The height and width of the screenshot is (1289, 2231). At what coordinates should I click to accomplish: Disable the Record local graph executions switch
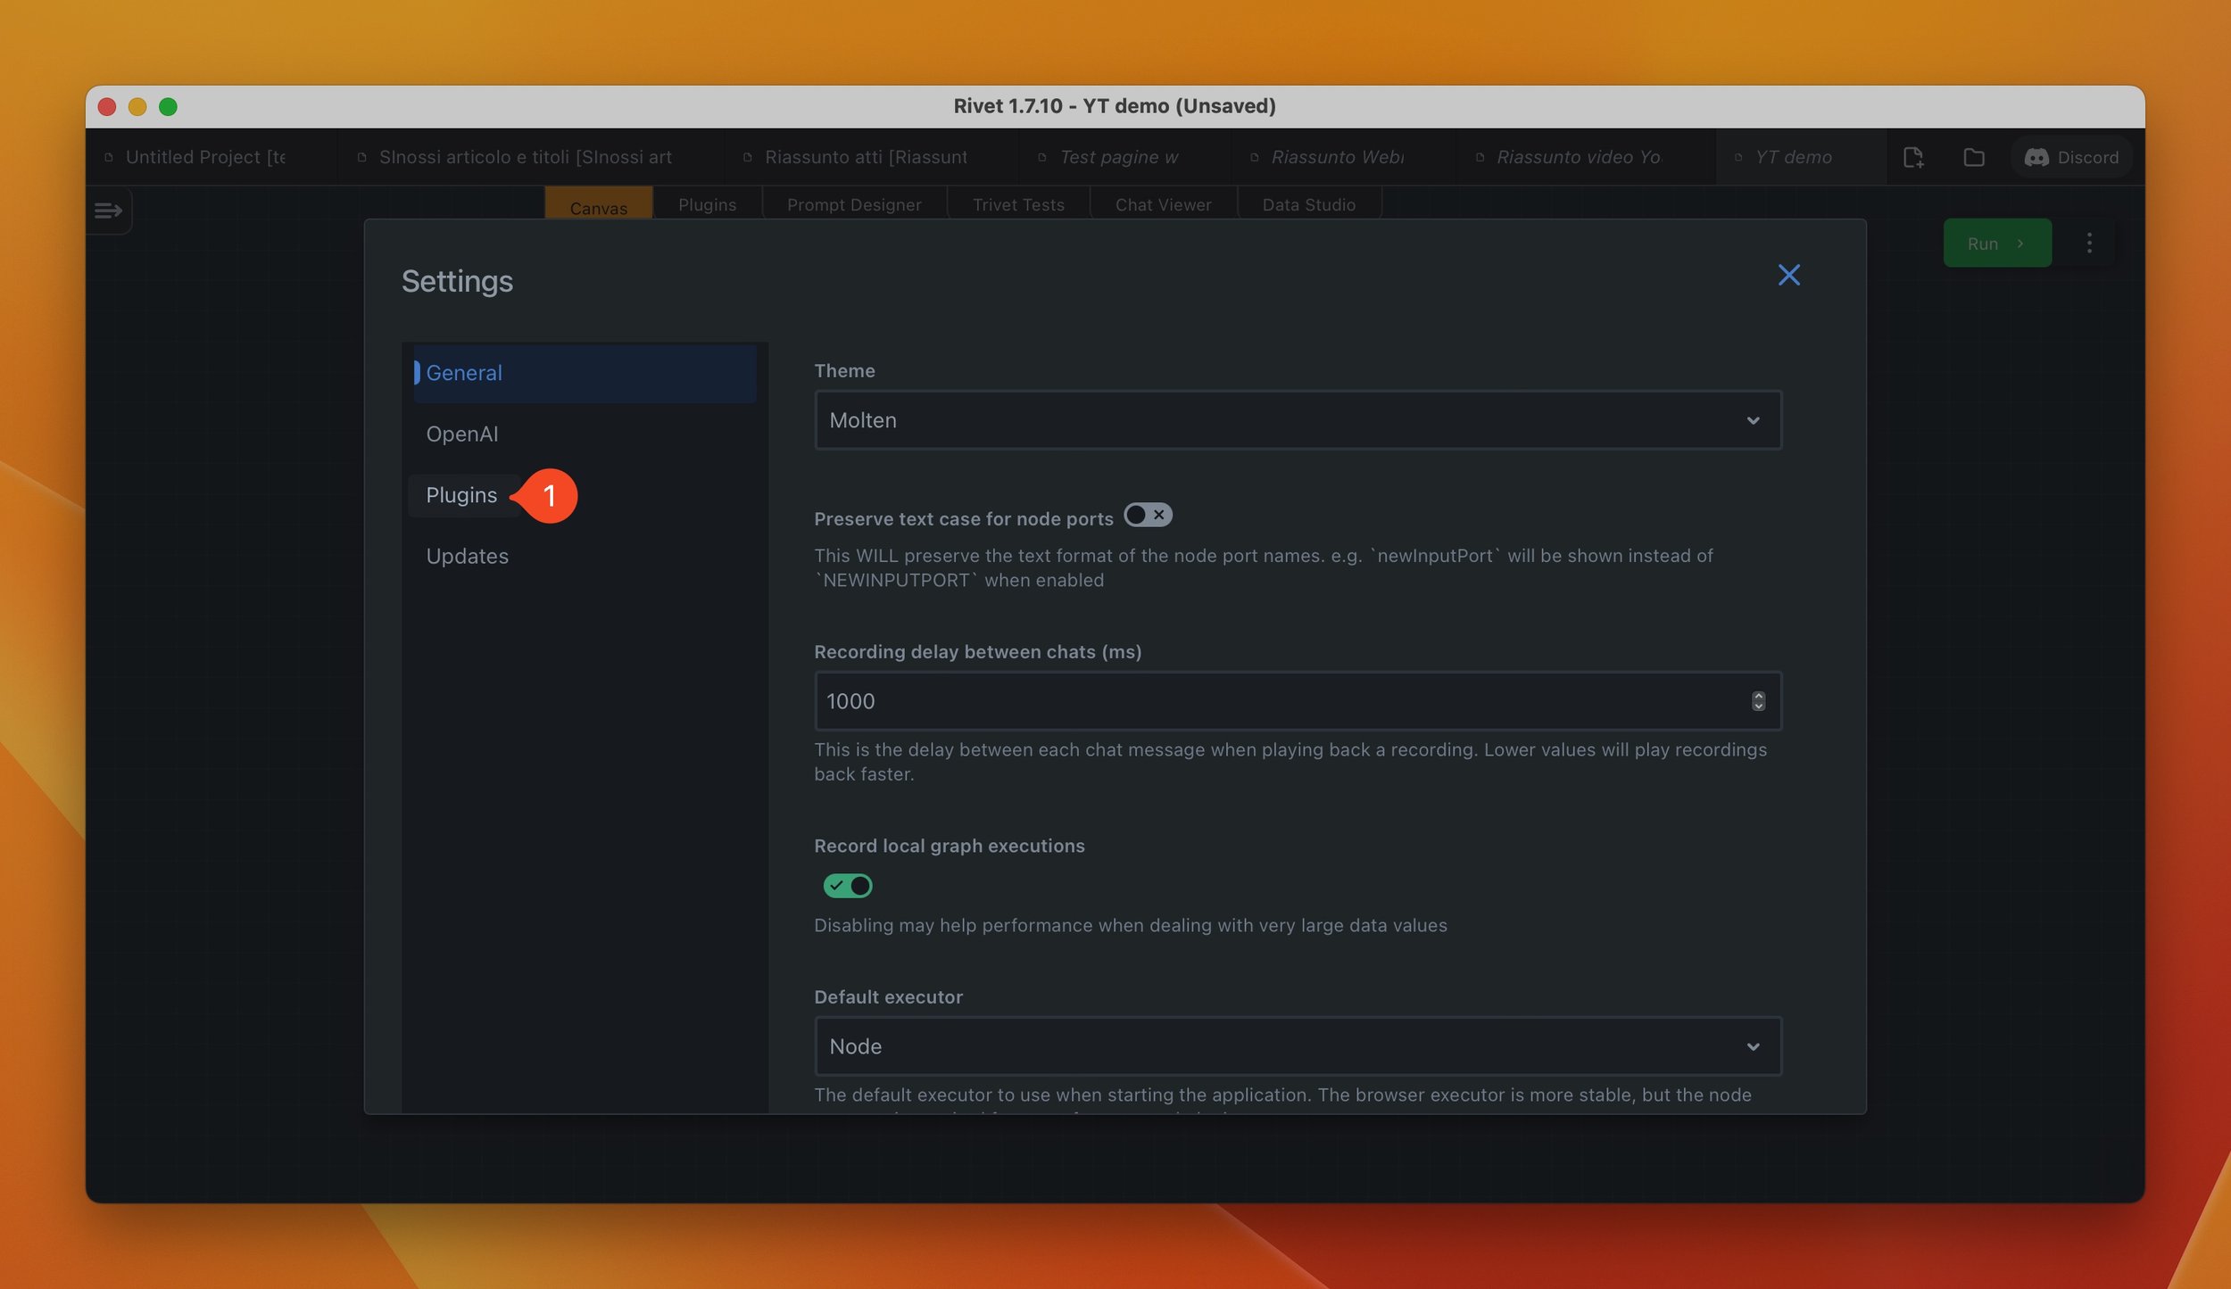coord(848,886)
